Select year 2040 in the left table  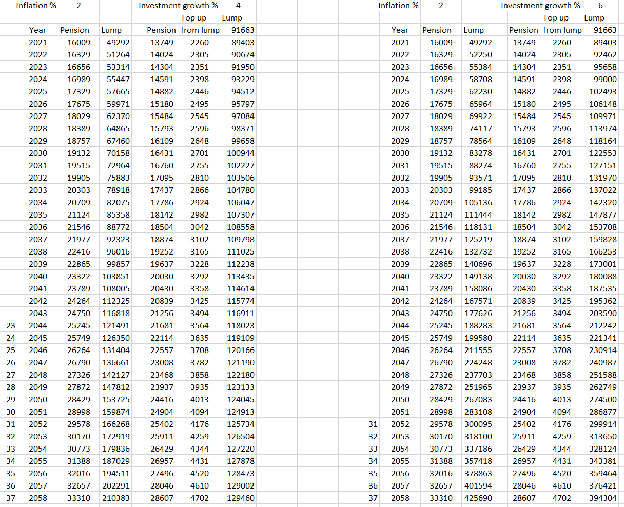coord(38,277)
